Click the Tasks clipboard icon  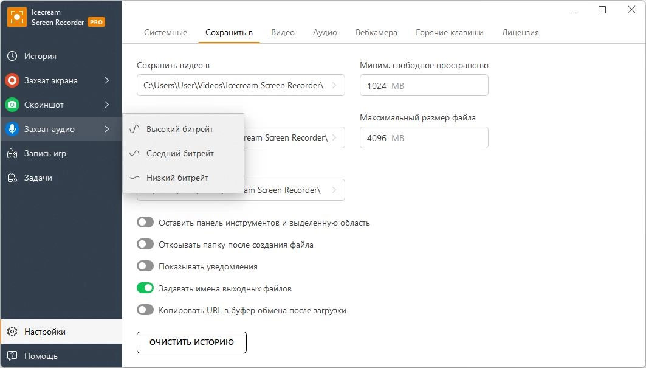click(x=12, y=178)
